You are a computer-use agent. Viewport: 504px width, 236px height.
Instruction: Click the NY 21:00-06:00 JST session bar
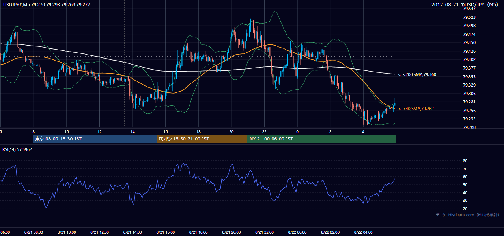321,139
